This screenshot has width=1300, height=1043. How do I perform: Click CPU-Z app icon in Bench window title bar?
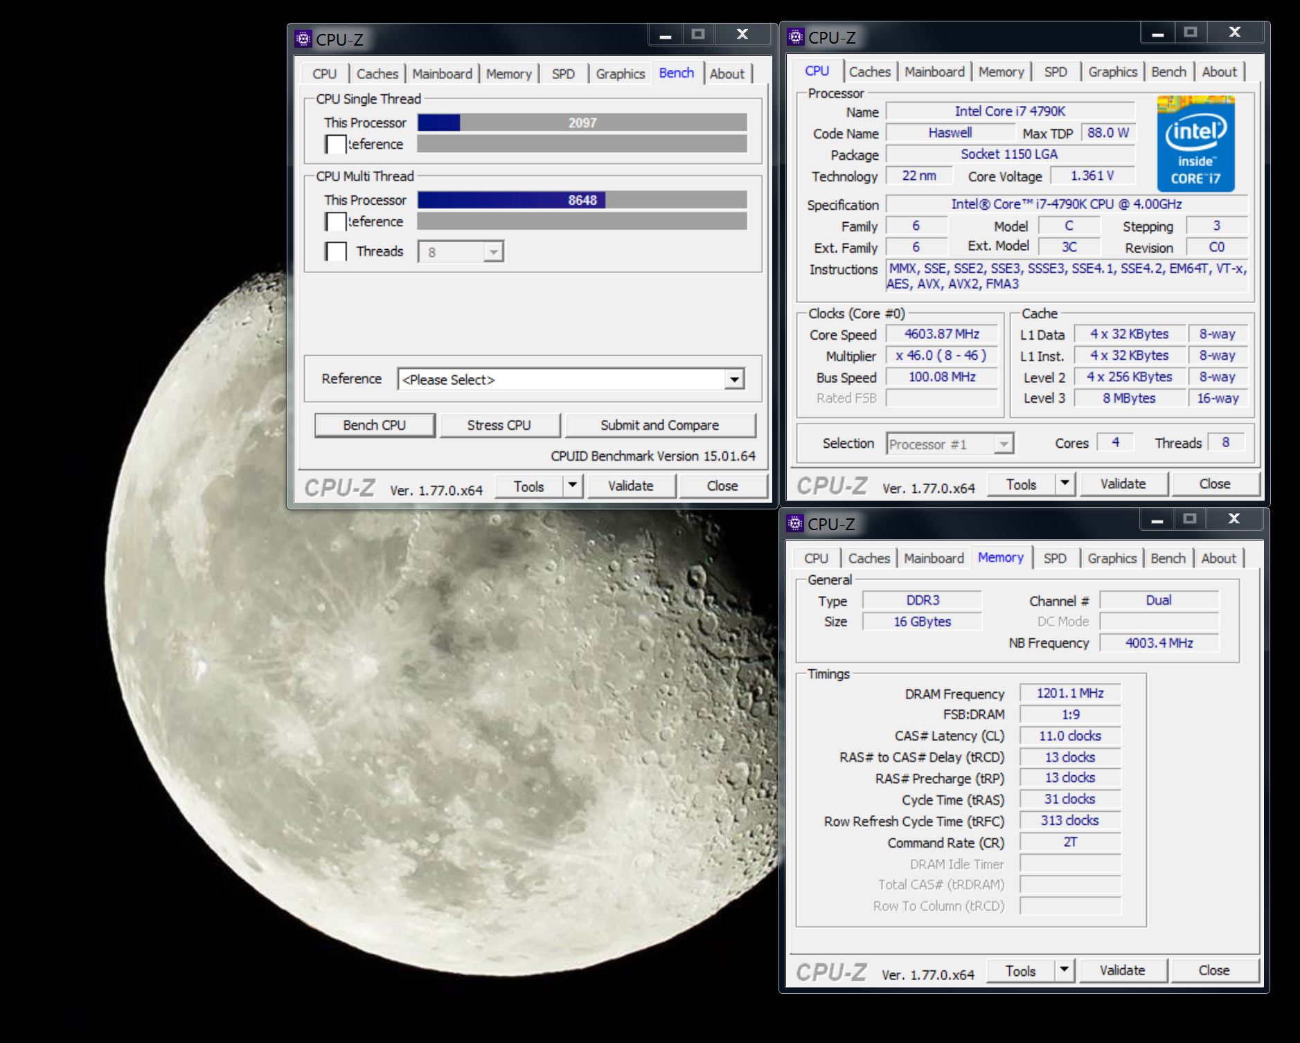coord(303,39)
